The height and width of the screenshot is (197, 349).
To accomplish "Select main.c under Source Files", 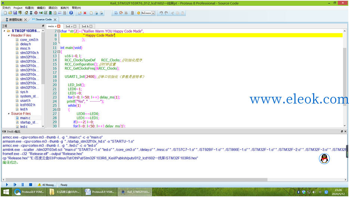I will [x=25, y=118].
